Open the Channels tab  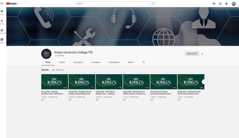[x=96, y=62]
